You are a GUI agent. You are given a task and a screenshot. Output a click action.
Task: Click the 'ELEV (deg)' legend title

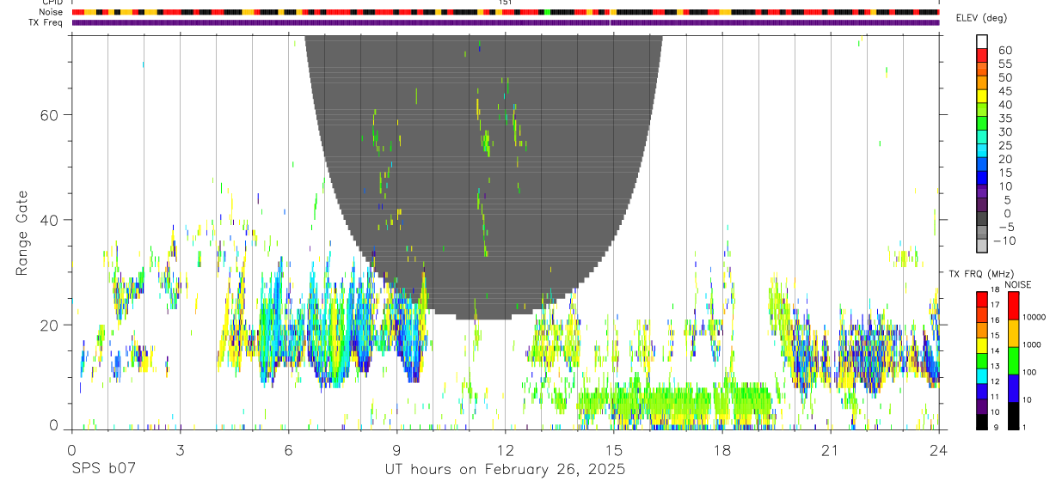[982, 18]
